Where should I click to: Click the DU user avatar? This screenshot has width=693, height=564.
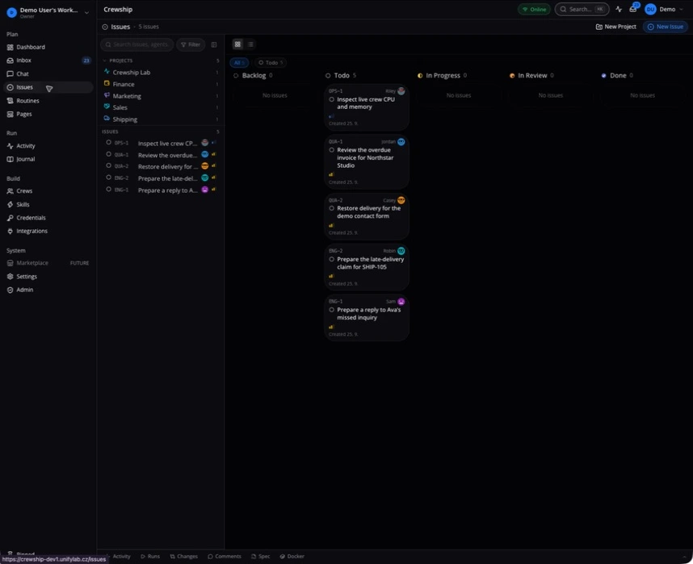click(650, 9)
